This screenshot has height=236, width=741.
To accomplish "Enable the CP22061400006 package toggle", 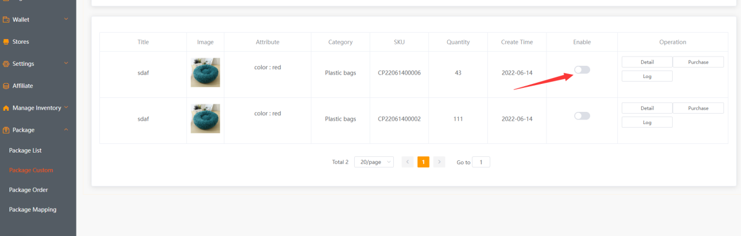I will 582,70.
